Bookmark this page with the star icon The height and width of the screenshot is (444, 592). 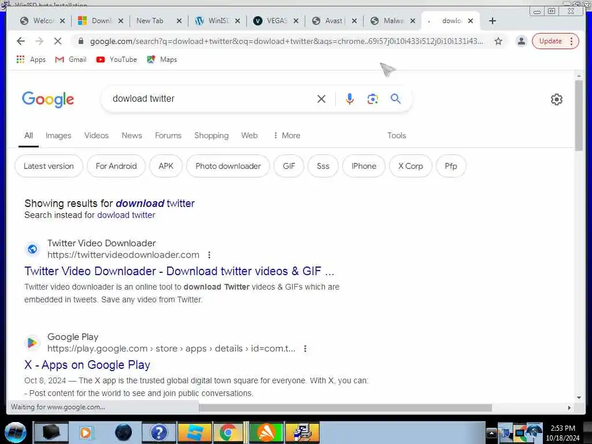pos(498,41)
